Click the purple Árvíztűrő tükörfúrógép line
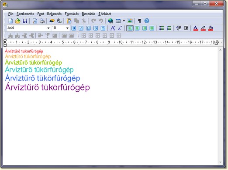 pos(48,87)
